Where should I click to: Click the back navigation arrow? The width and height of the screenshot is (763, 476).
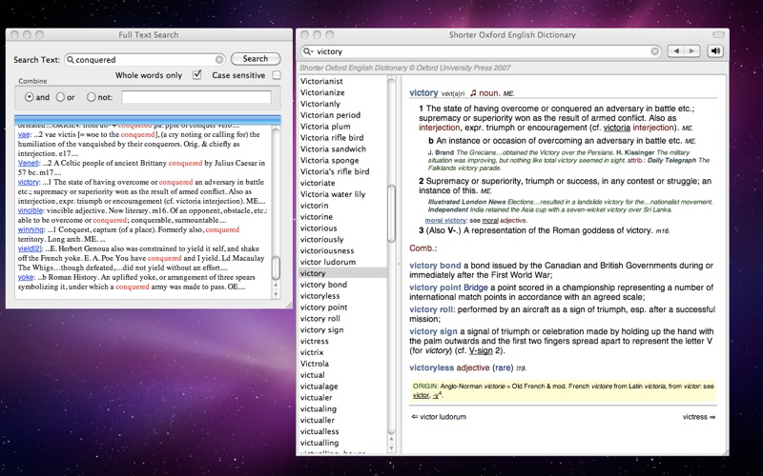coord(678,51)
